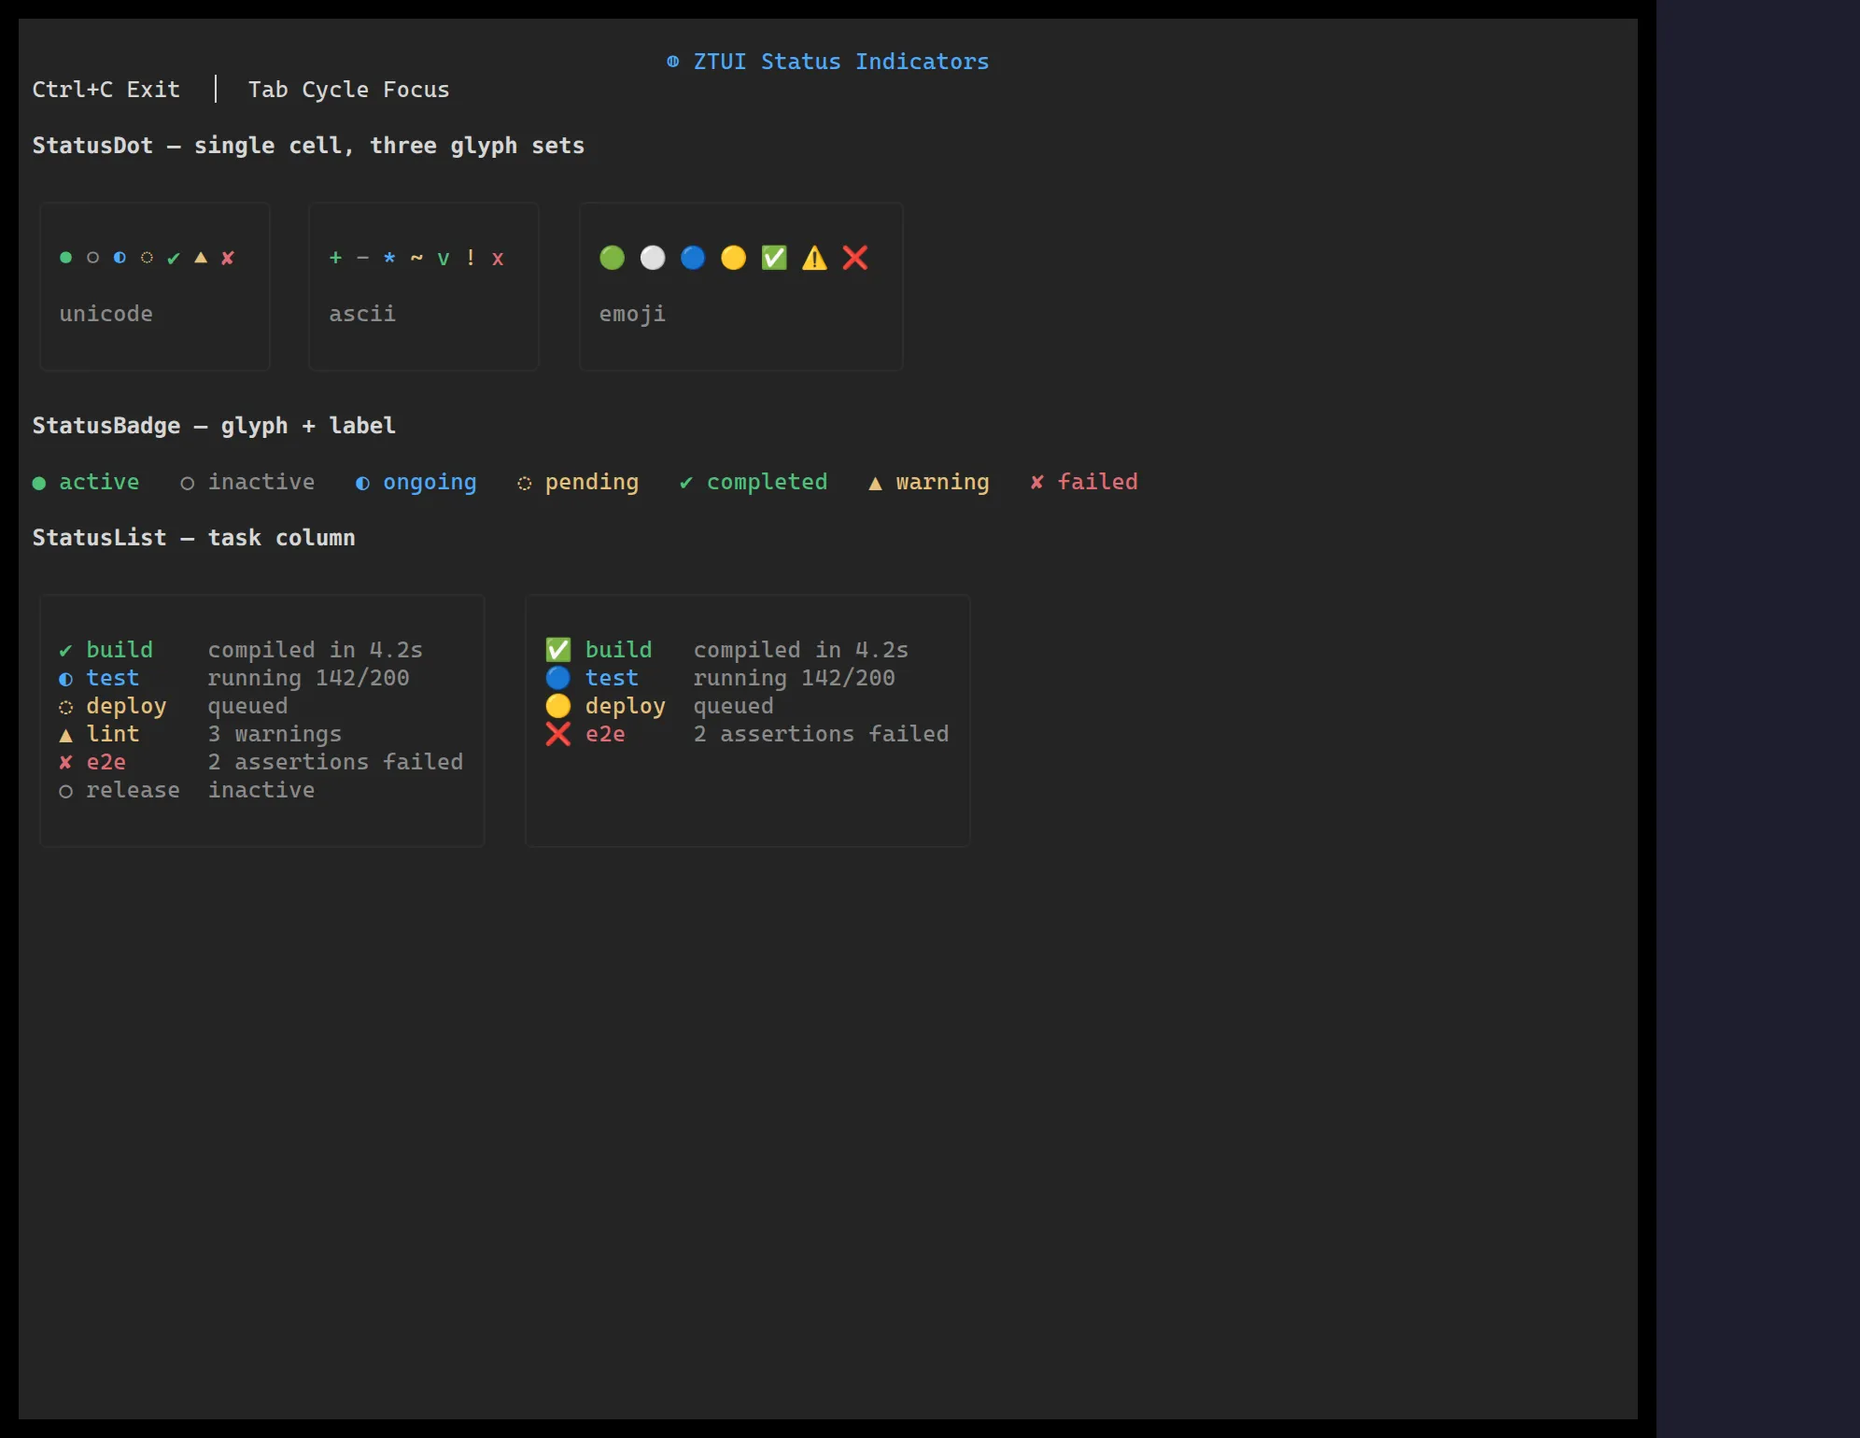Image resolution: width=1860 pixels, height=1438 pixels.
Task: Click Tab Cycle Focus shortcut hint
Action: tap(348, 90)
